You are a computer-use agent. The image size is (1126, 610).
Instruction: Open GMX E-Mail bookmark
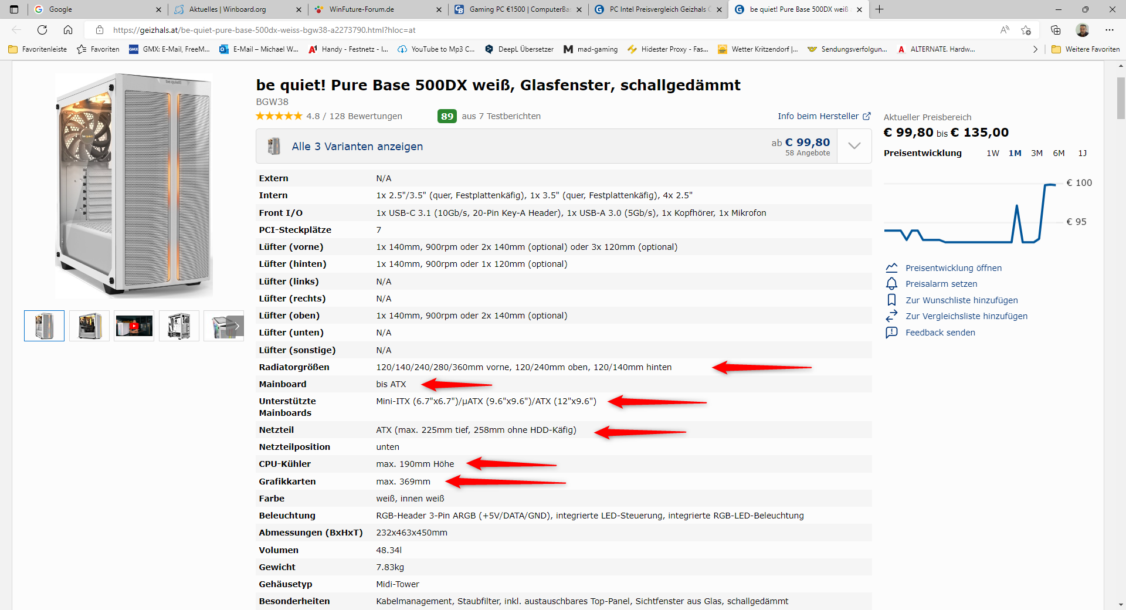pyautogui.click(x=169, y=49)
